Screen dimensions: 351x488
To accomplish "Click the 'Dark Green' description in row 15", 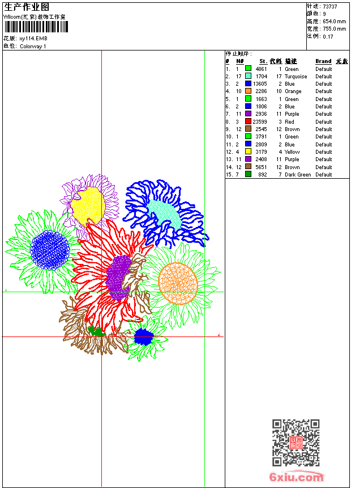I will tap(298, 175).
